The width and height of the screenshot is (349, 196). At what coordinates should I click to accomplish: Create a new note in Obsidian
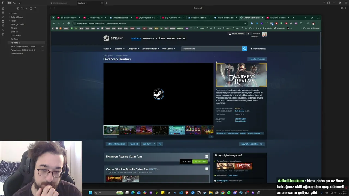pos(18,8)
